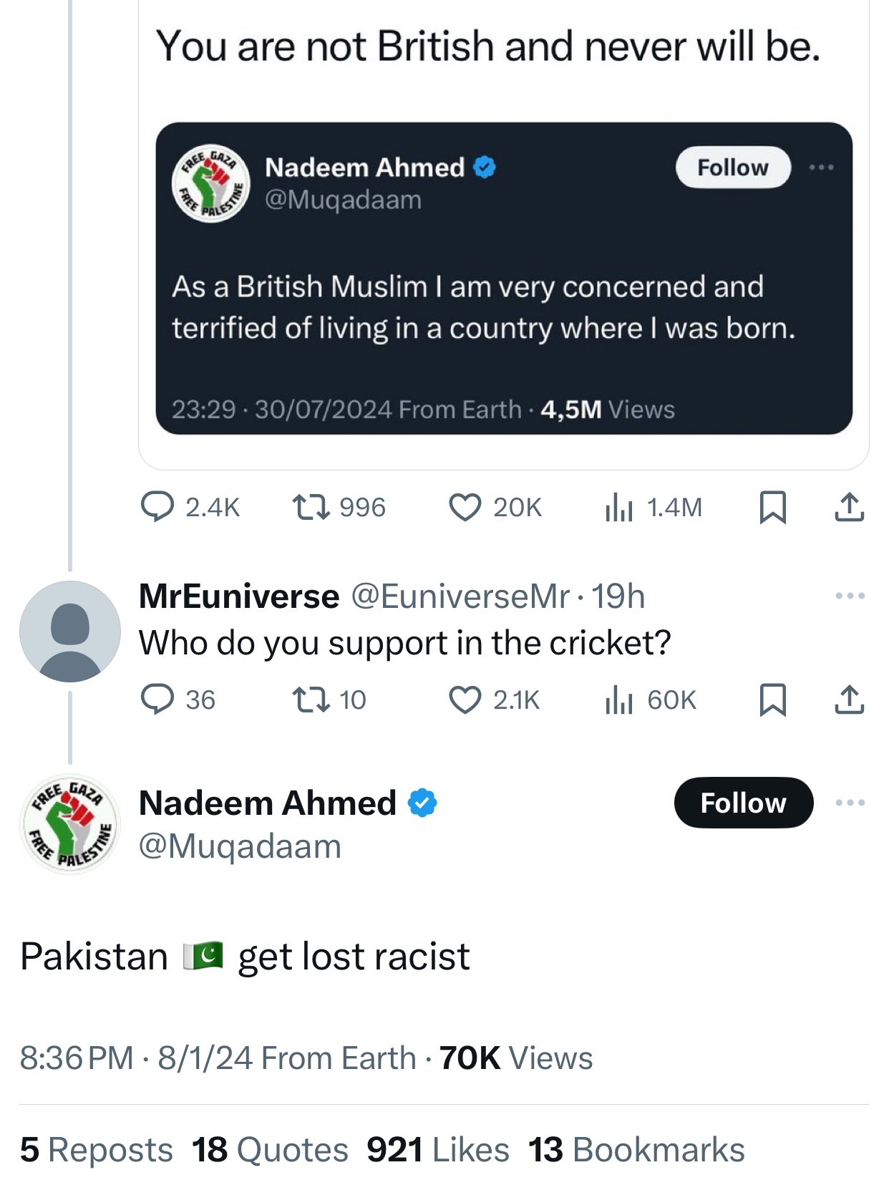Bookmark MrEuniverse's cricket tweet
Image resolution: width=889 pixels, height=1185 pixels.
772,700
